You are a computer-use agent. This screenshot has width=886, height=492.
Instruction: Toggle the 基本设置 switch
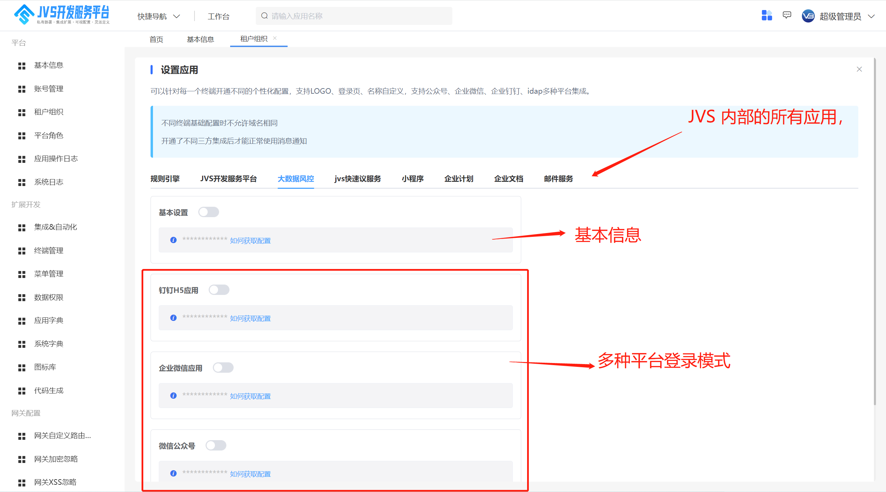[x=209, y=212]
